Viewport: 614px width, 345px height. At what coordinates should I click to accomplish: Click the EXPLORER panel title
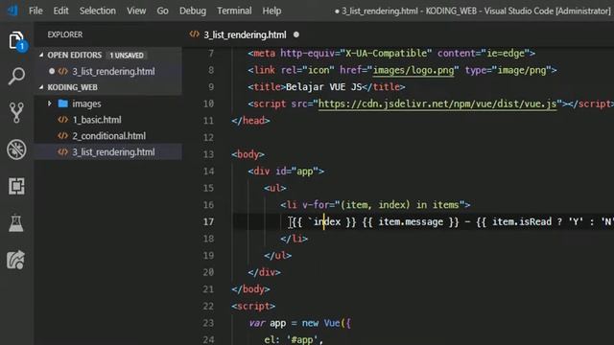(65, 34)
